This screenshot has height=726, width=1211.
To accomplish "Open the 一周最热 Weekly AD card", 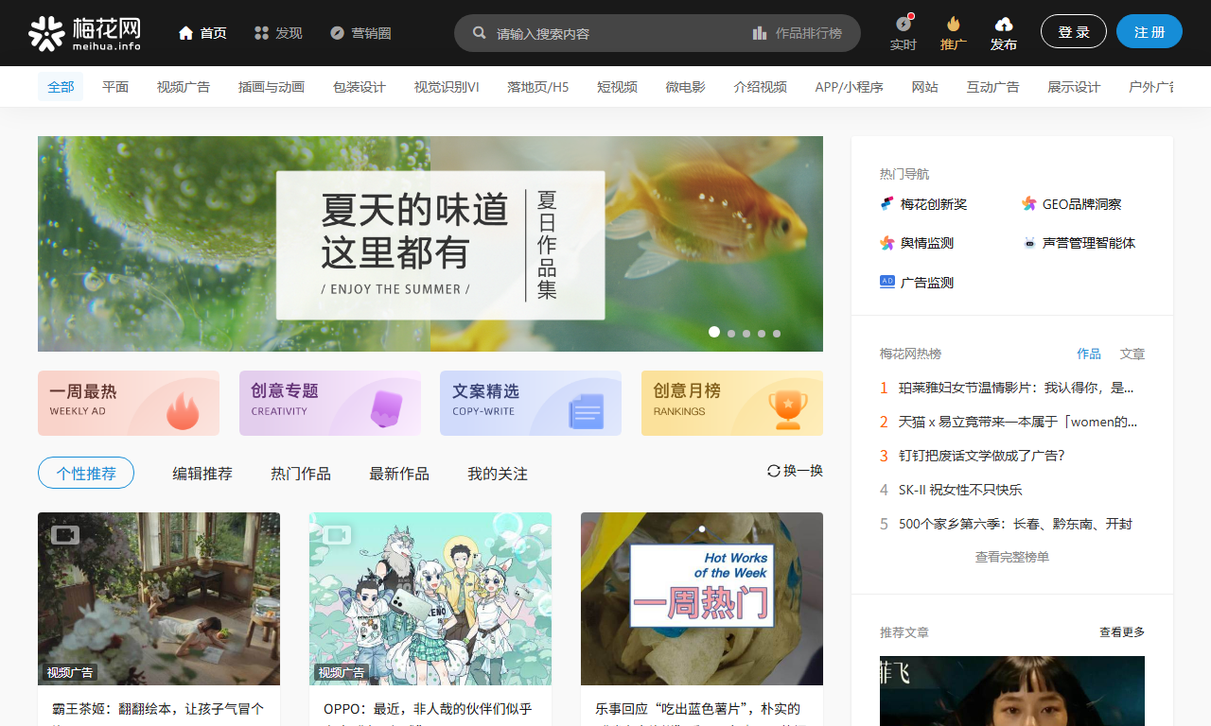I will (129, 403).
